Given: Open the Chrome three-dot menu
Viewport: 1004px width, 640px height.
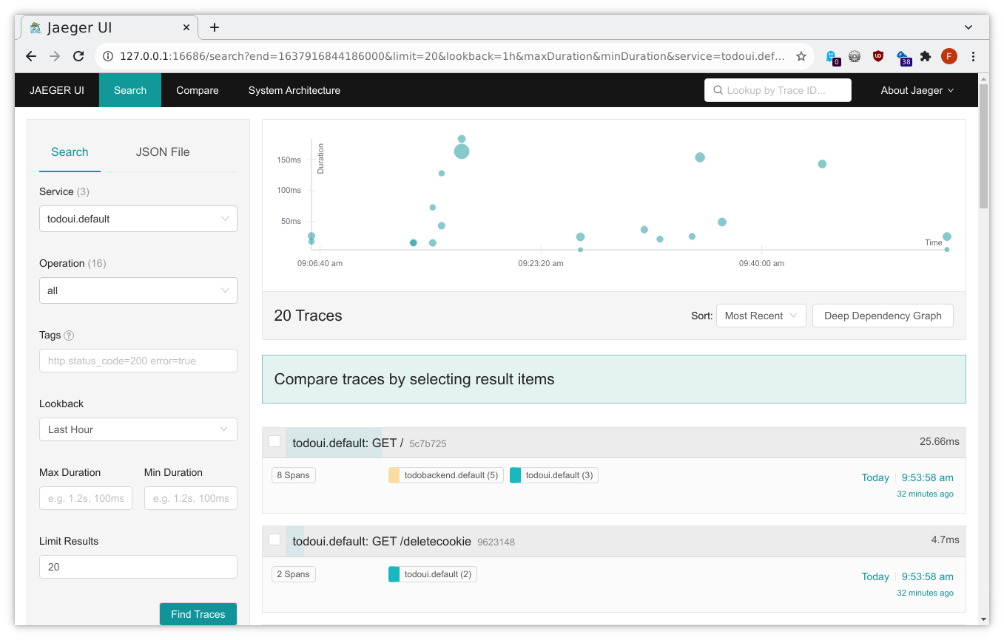Looking at the screenshot, I should click(x=973, y=56).
